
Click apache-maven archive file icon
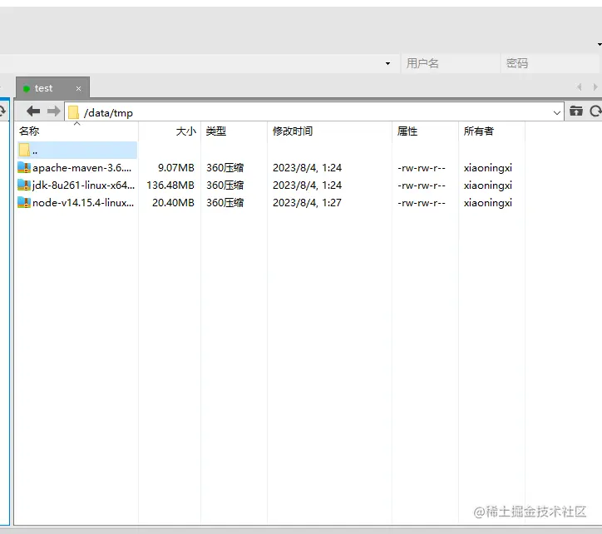pyautogui.click(x=24, y=167)
